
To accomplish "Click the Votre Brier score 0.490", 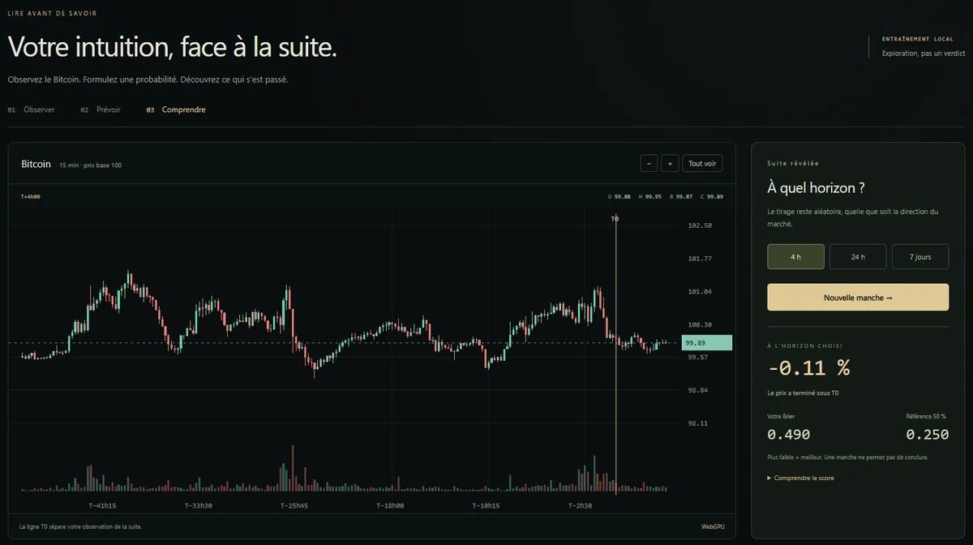I will (789, 435).
